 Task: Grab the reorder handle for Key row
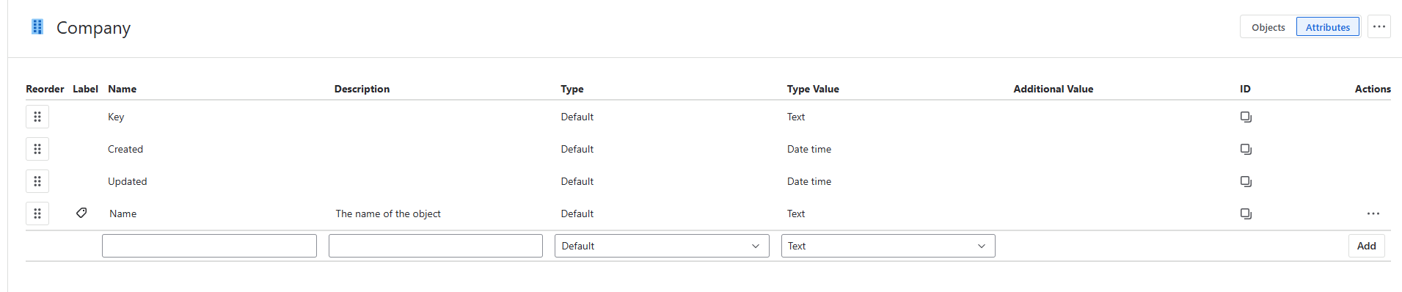pyautogui.click(x=37, y=117)
